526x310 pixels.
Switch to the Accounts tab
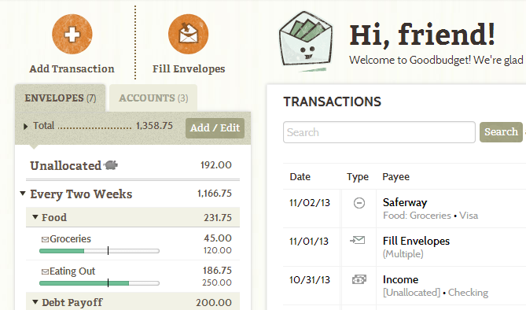[153, 98]
